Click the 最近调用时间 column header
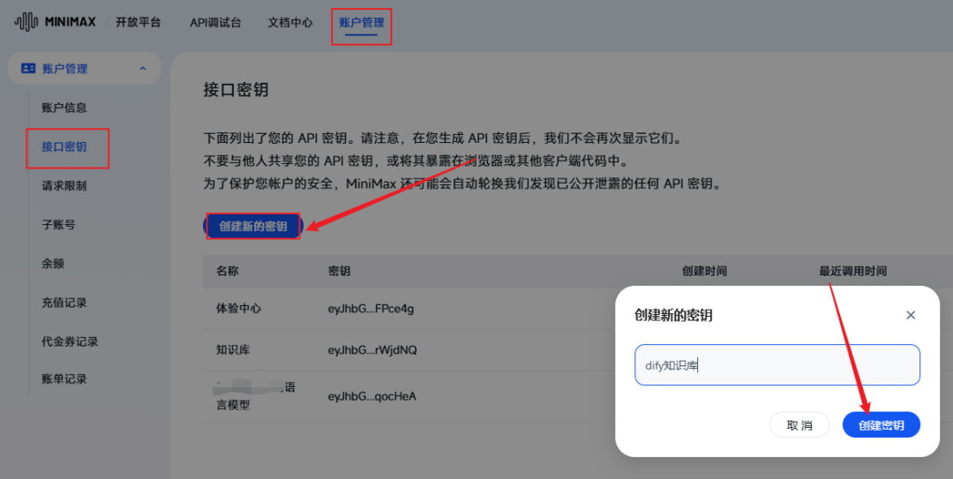 tap(852, 271)
